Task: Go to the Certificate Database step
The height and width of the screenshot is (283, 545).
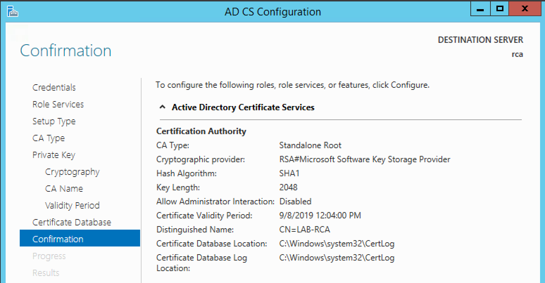Action: click(71, 222)
